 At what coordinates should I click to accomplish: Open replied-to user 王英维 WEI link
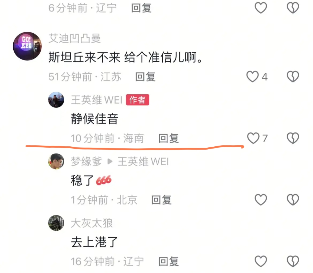tap(143, 161)
